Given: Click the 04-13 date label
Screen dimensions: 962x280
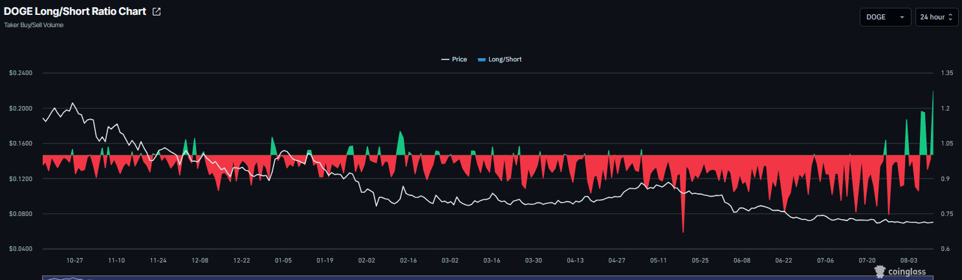Looking at the screenshot, I should pyautogui.click(x=575, y=261).
